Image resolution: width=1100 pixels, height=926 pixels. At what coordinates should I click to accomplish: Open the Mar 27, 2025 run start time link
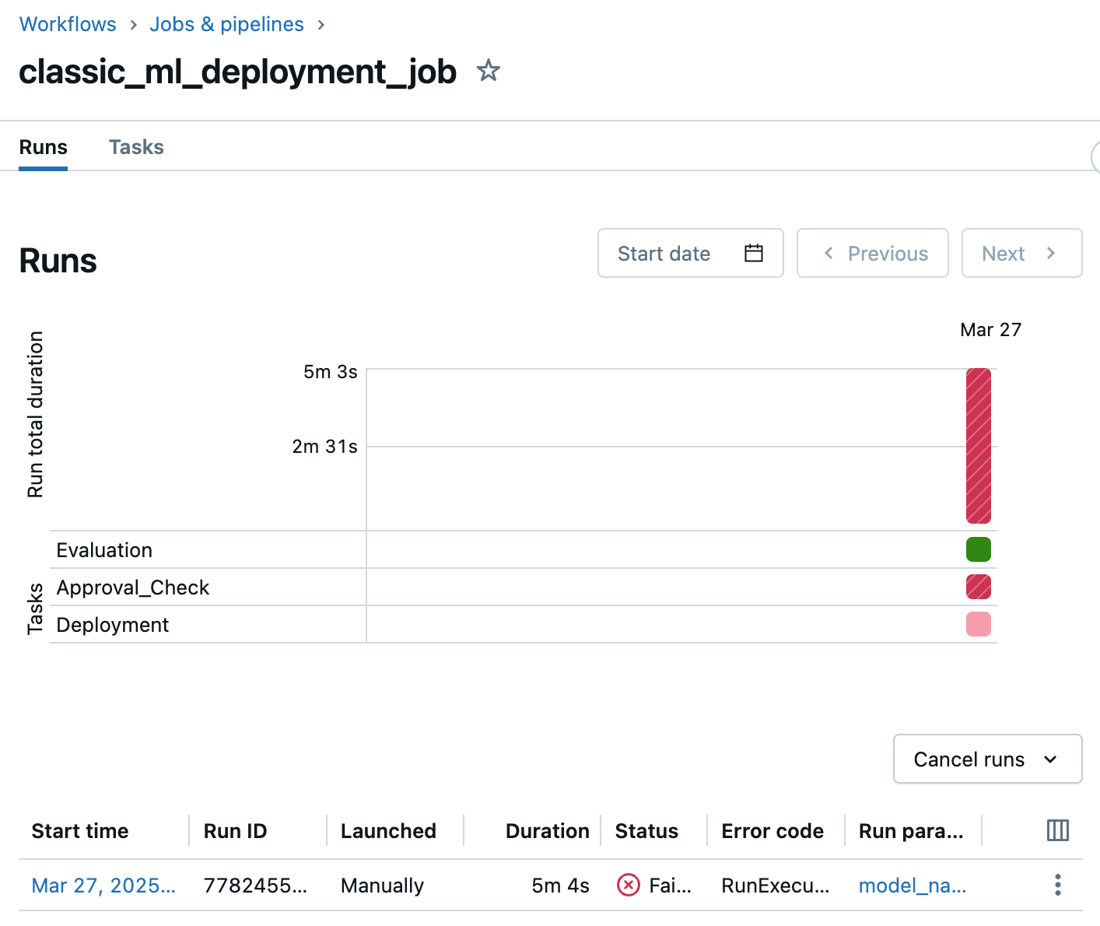[103, 886]
